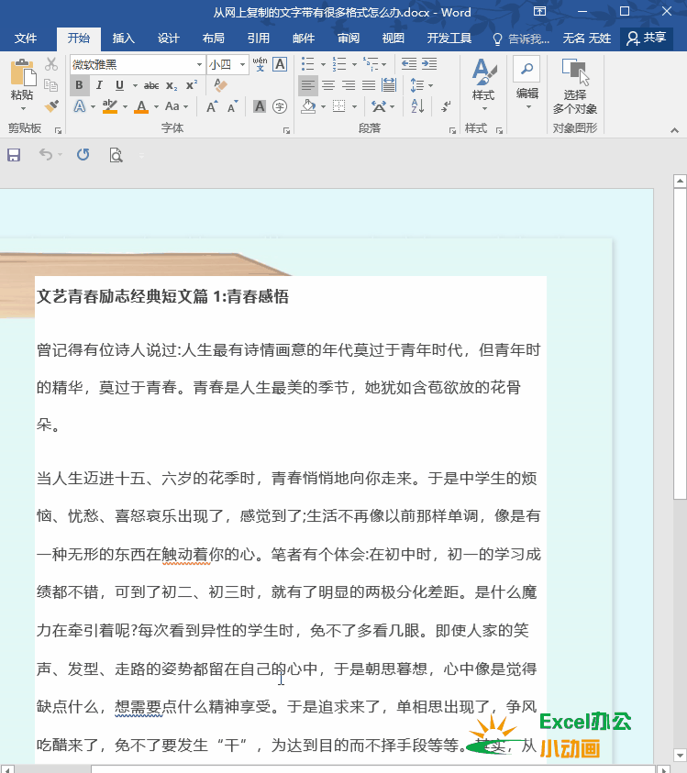
Task: Toggle align left paragraph button
Action: click(308, 86)
